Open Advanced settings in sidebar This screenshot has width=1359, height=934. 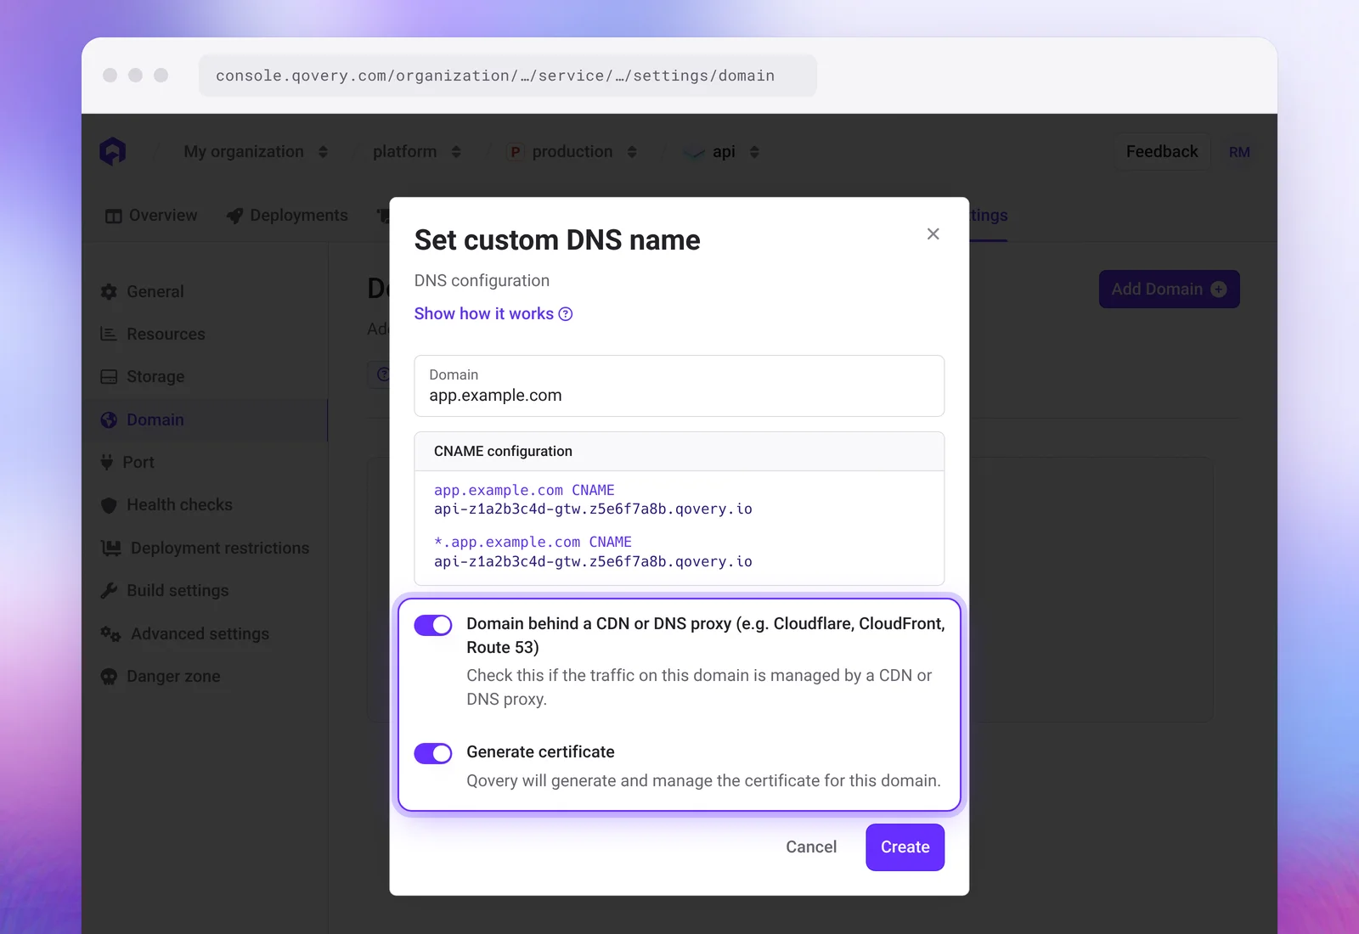coord(205,633)
